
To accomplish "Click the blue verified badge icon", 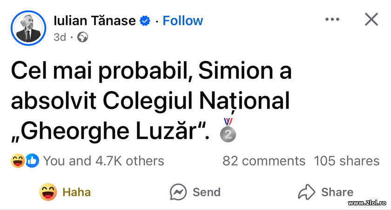I will (x=145, y=21).
